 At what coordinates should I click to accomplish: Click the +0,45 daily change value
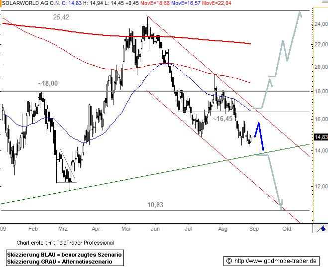point(132,3)
